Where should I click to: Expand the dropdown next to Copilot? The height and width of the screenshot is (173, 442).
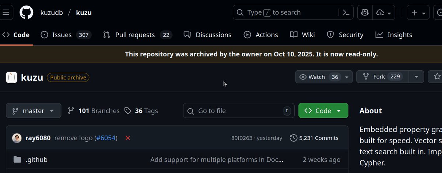[x=384, y=13]
